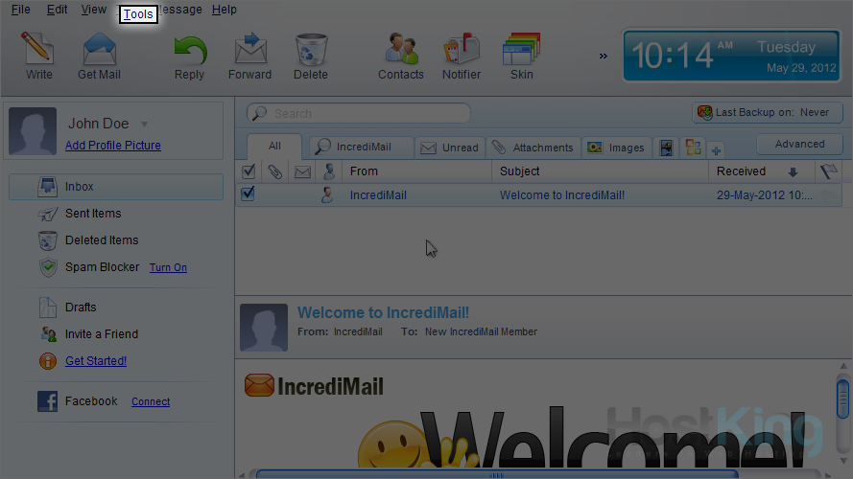
Task: Open the Contacts icon
Action: pos(400,50)
